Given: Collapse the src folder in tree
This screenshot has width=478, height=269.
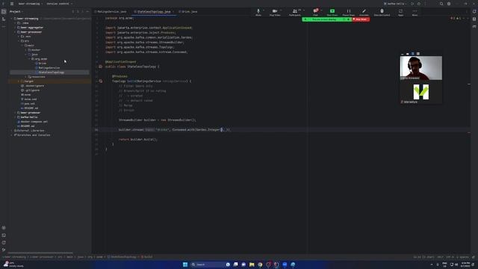Looking at the screenshot, I should point(19,41).
